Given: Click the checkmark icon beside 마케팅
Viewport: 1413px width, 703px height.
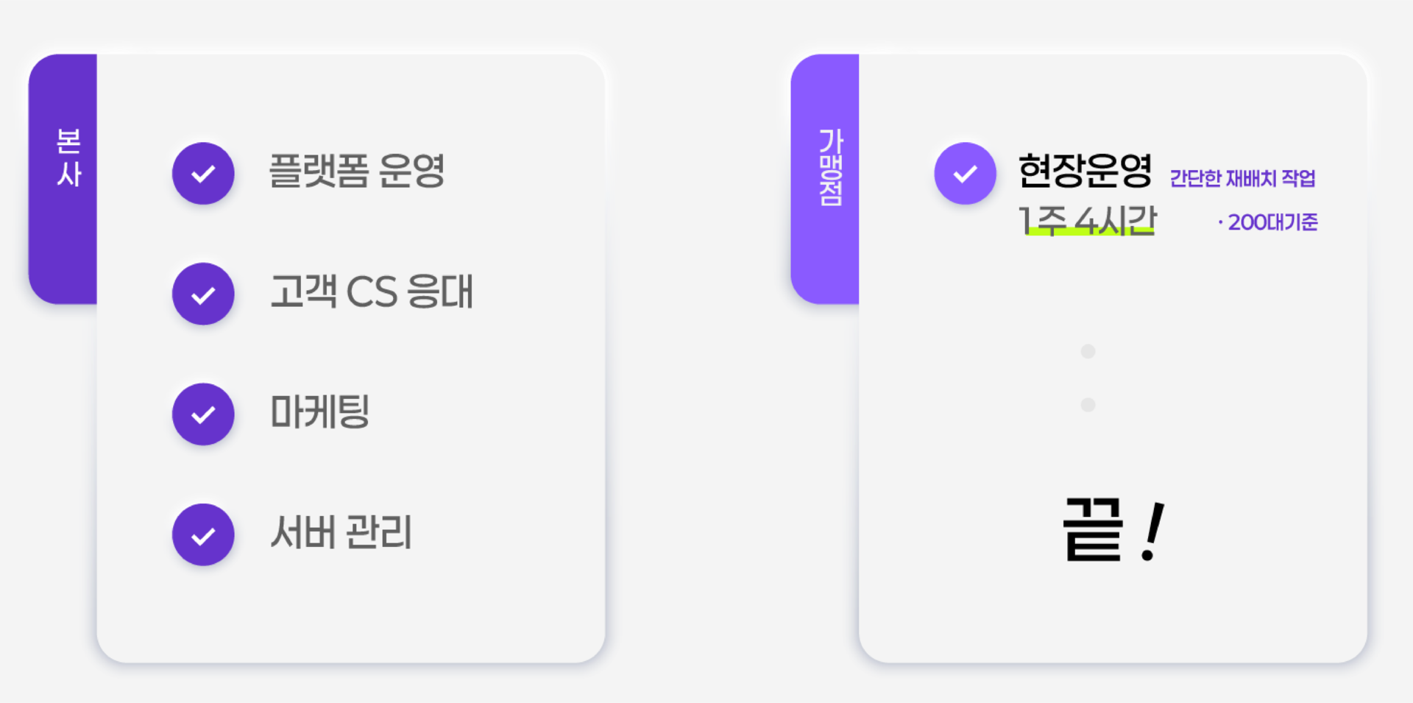Looking at the screenshot, I should (x=203, y=414).
